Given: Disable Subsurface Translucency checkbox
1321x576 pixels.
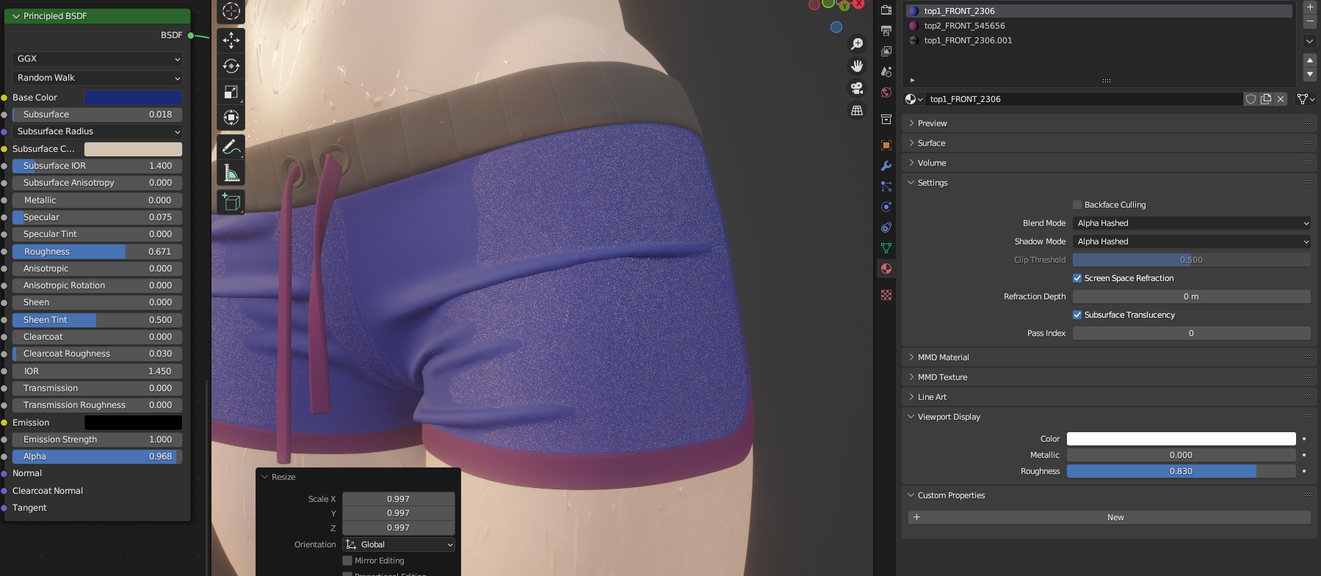Looking at the screenshot, I should pos(1077,315).
